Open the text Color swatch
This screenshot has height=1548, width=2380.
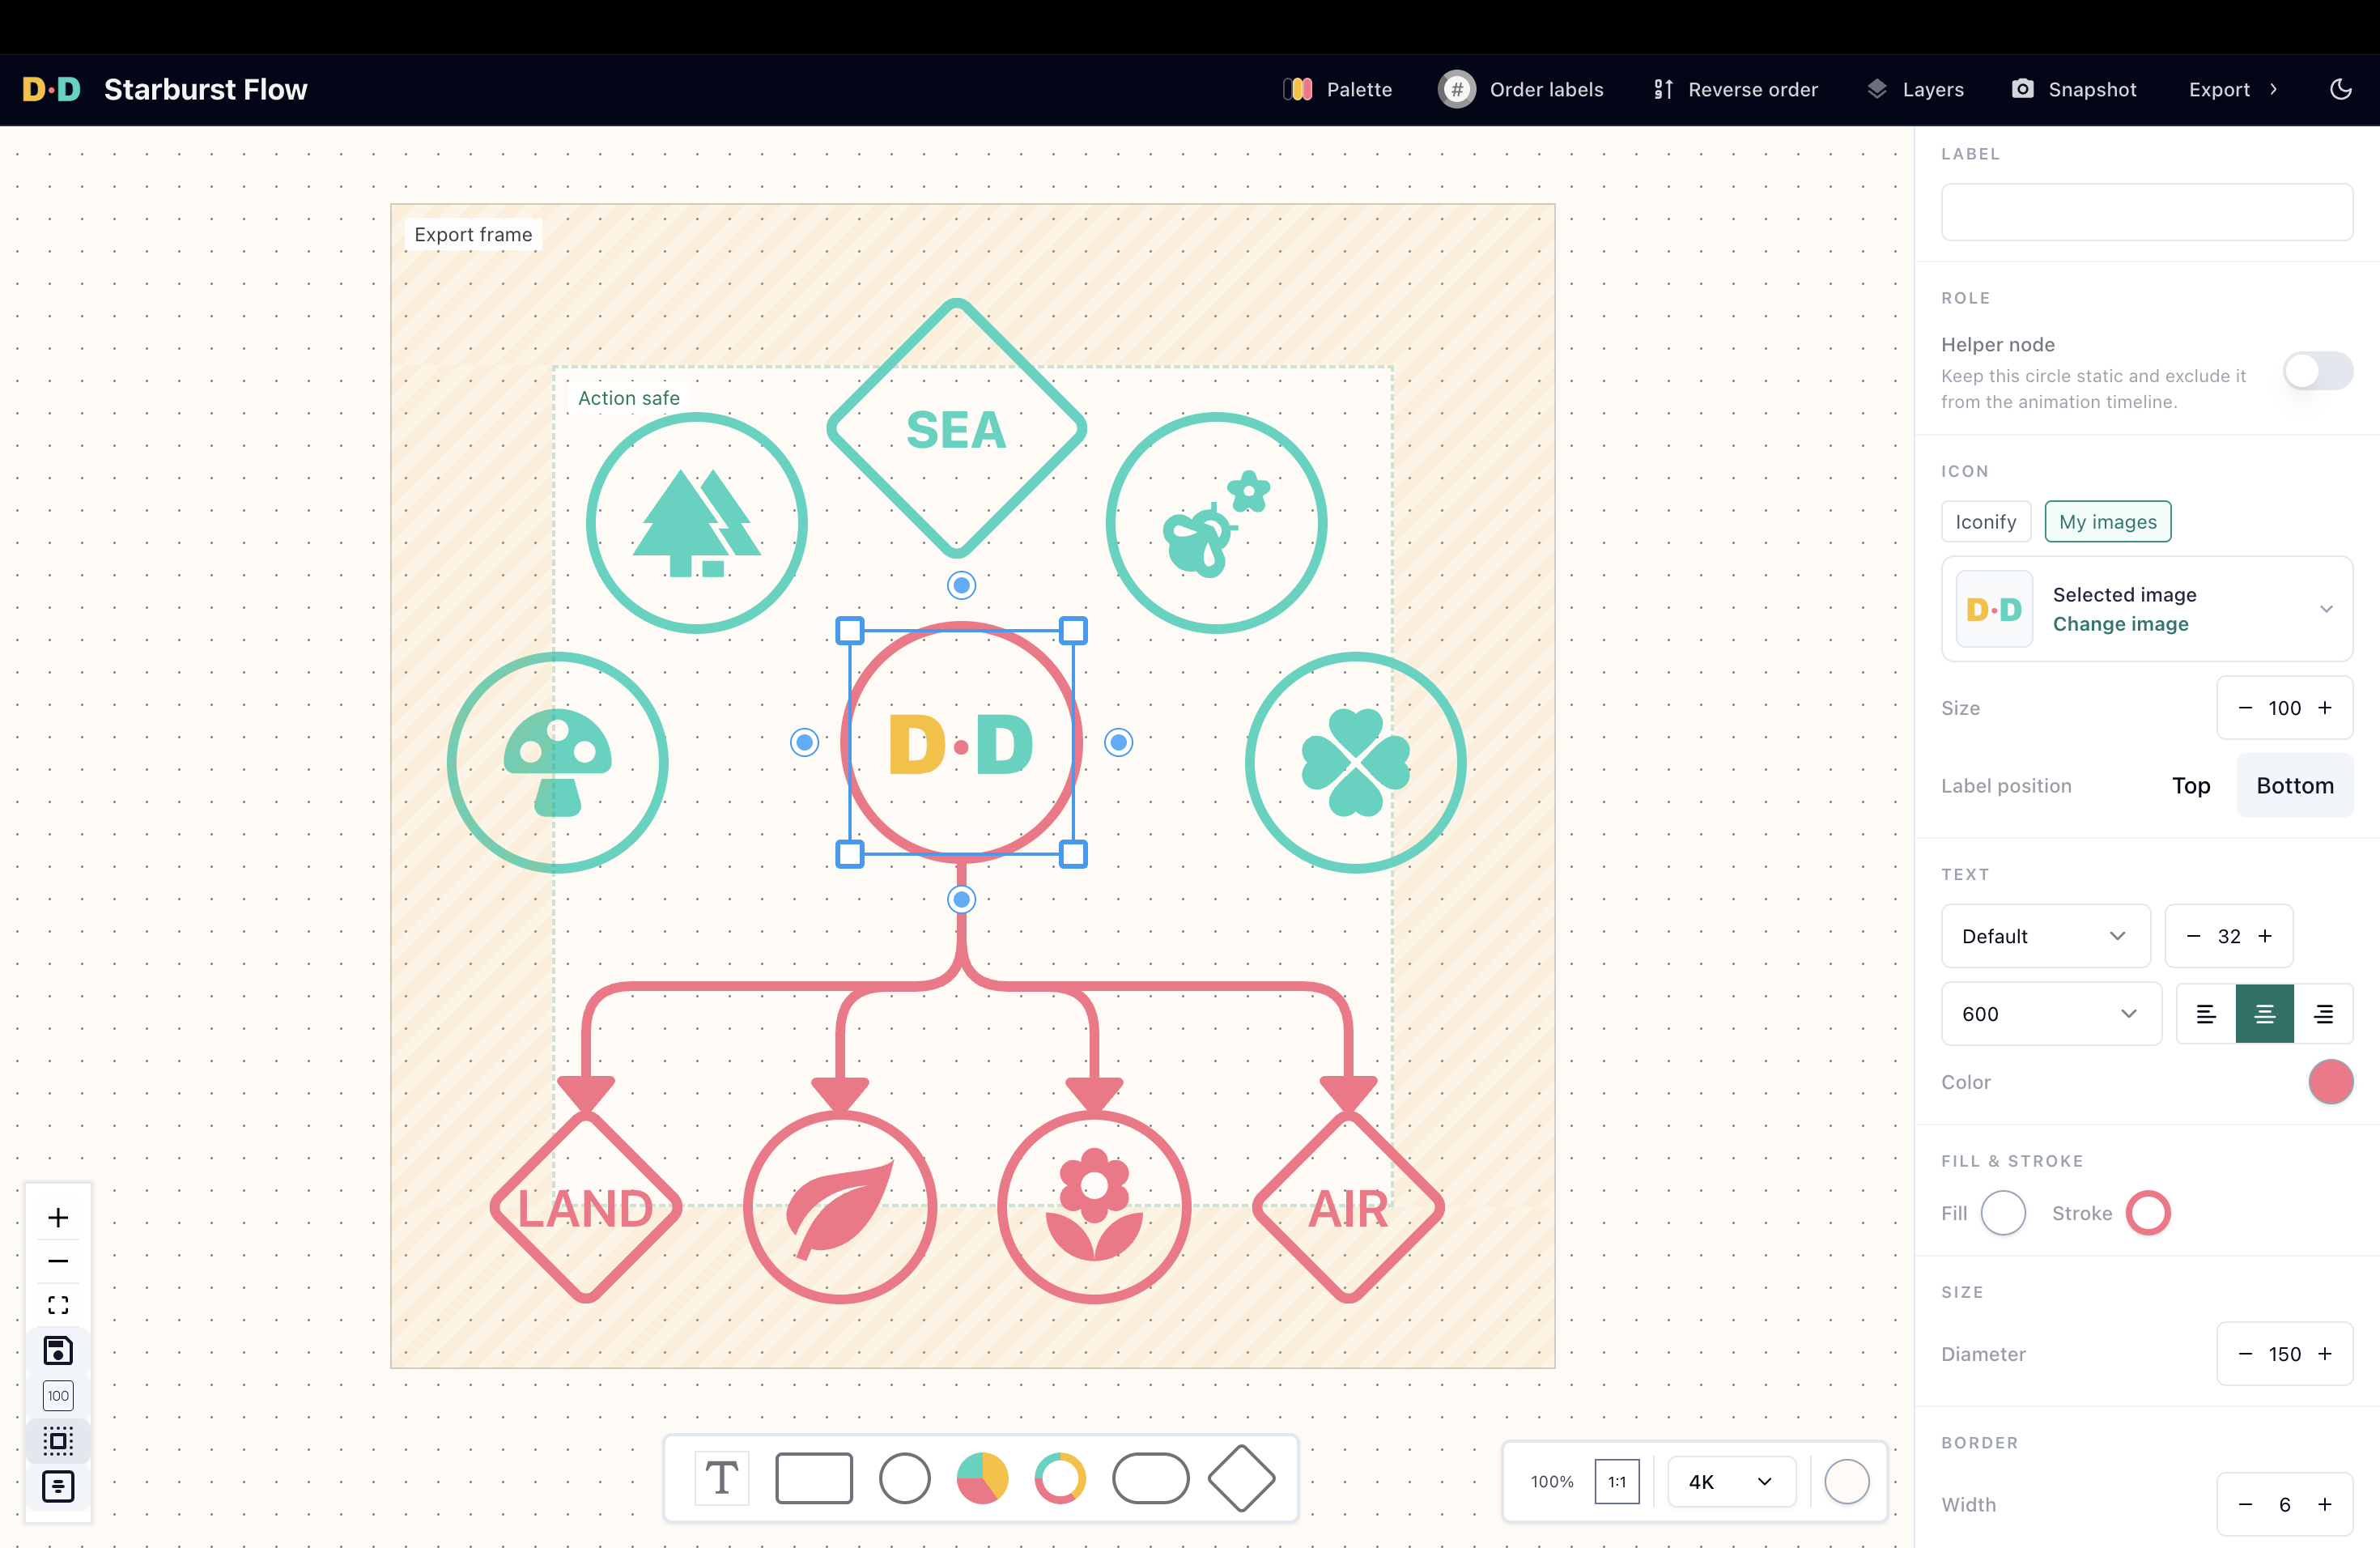(x=2330, y=1082)
